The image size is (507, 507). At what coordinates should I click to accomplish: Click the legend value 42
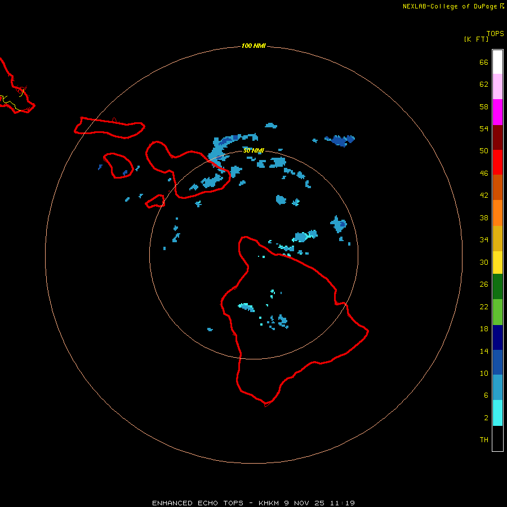click(484, 195)
